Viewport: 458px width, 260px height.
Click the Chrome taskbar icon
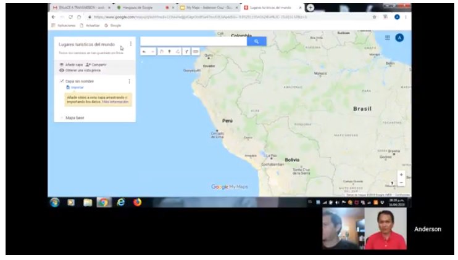click(x=104, y=202)
